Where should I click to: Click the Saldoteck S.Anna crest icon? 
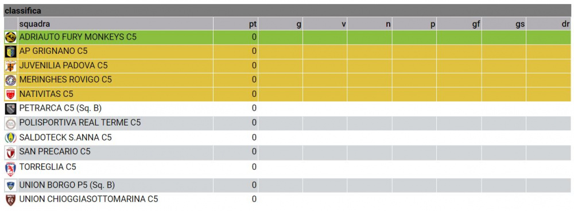[10, 138]
